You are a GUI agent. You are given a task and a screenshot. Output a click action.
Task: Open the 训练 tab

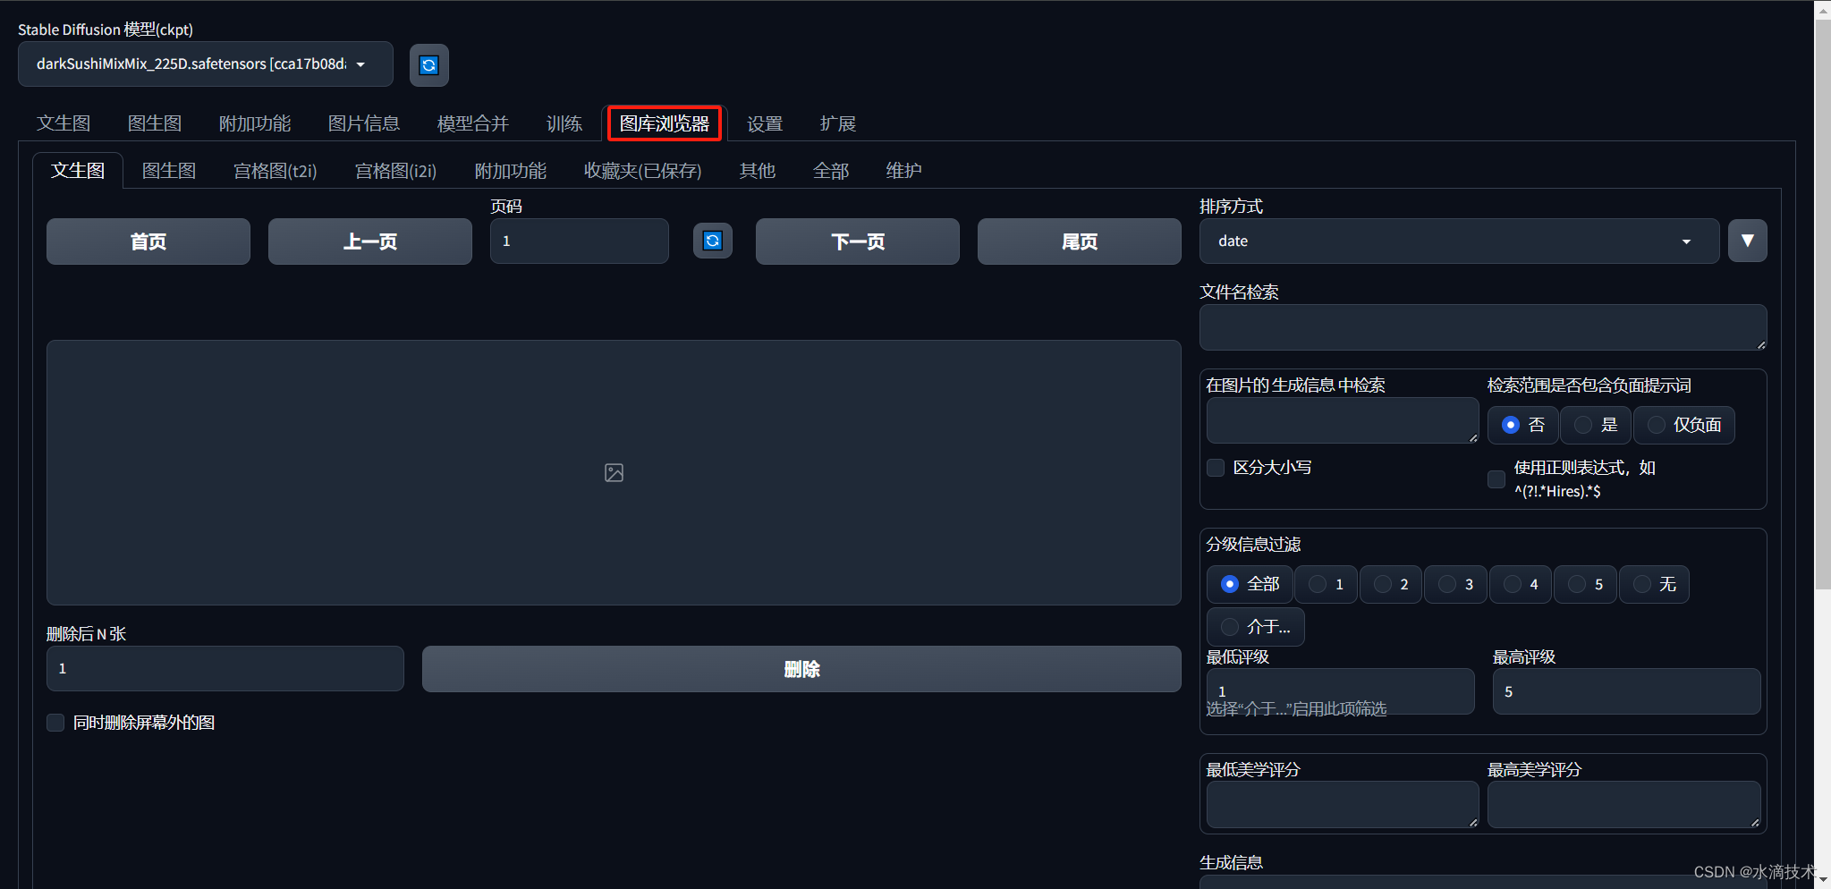(564, 123)
